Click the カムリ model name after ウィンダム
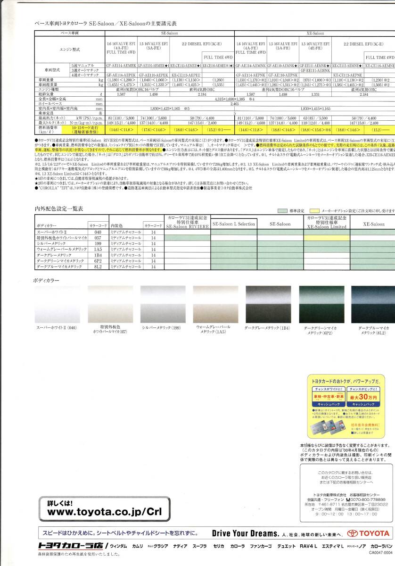395x566 pixels. pos(138,546)
